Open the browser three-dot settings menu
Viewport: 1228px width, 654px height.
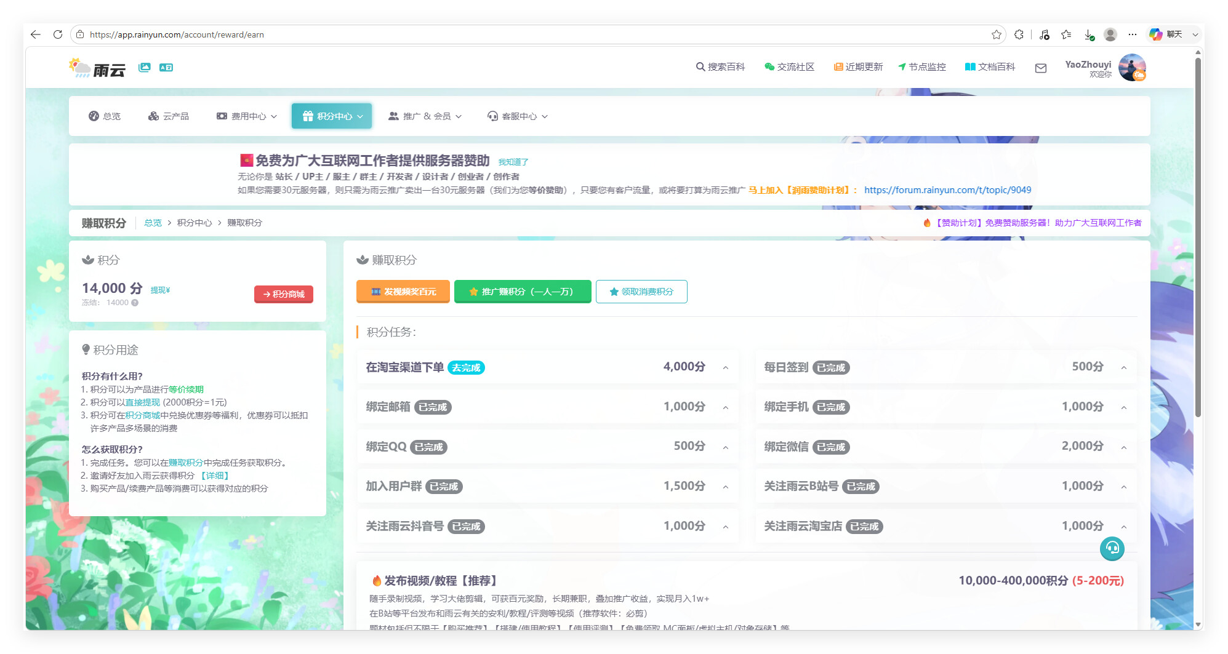(1133, 34)
